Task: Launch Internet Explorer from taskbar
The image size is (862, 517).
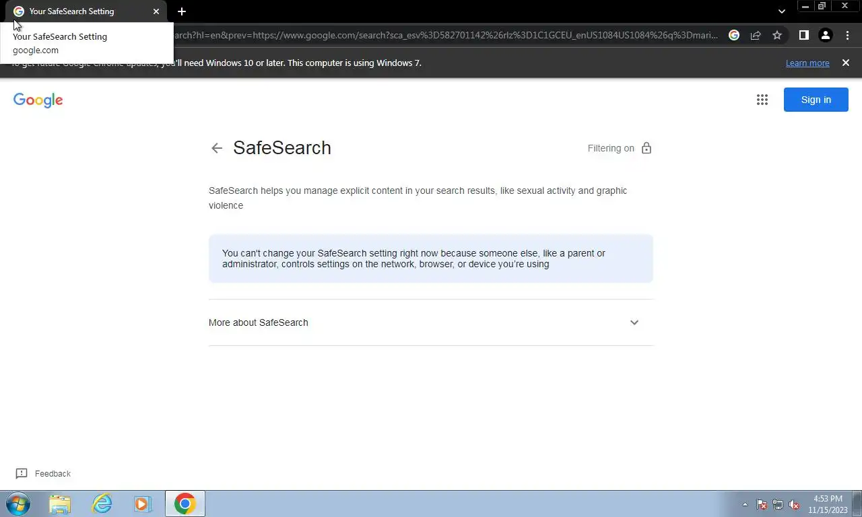Action: click(102, 504)
